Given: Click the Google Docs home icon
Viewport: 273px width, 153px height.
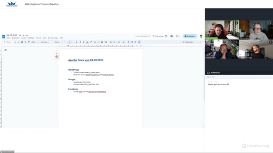Looking at the screenshot, I should [x=3, y=36].
